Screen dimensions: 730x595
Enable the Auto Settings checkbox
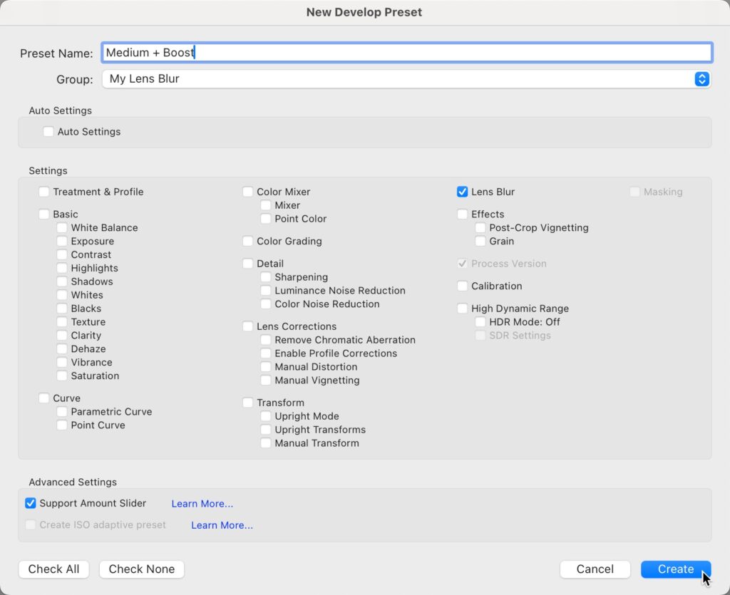48,132
